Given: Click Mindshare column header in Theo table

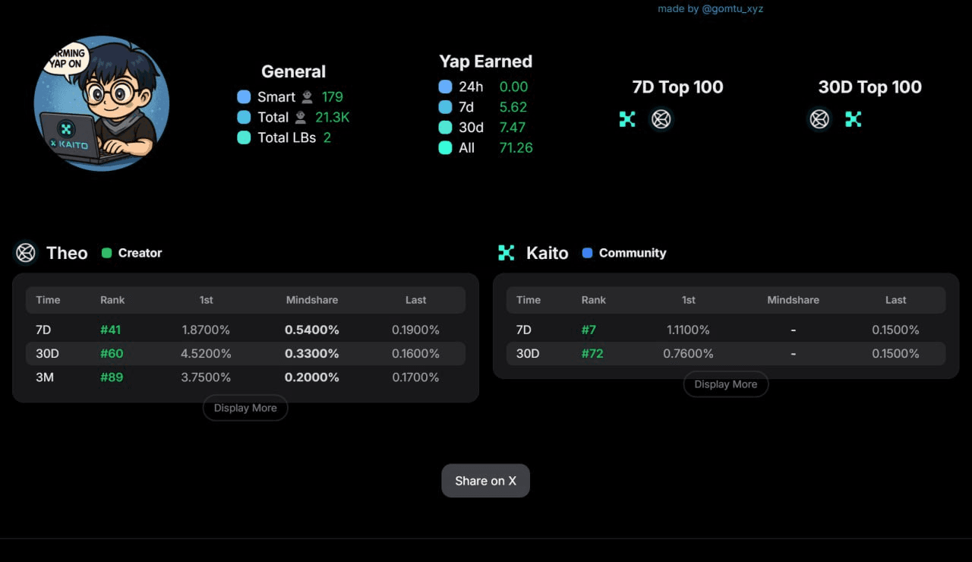Looking at the screenshot, I should (x=312, y=300).
